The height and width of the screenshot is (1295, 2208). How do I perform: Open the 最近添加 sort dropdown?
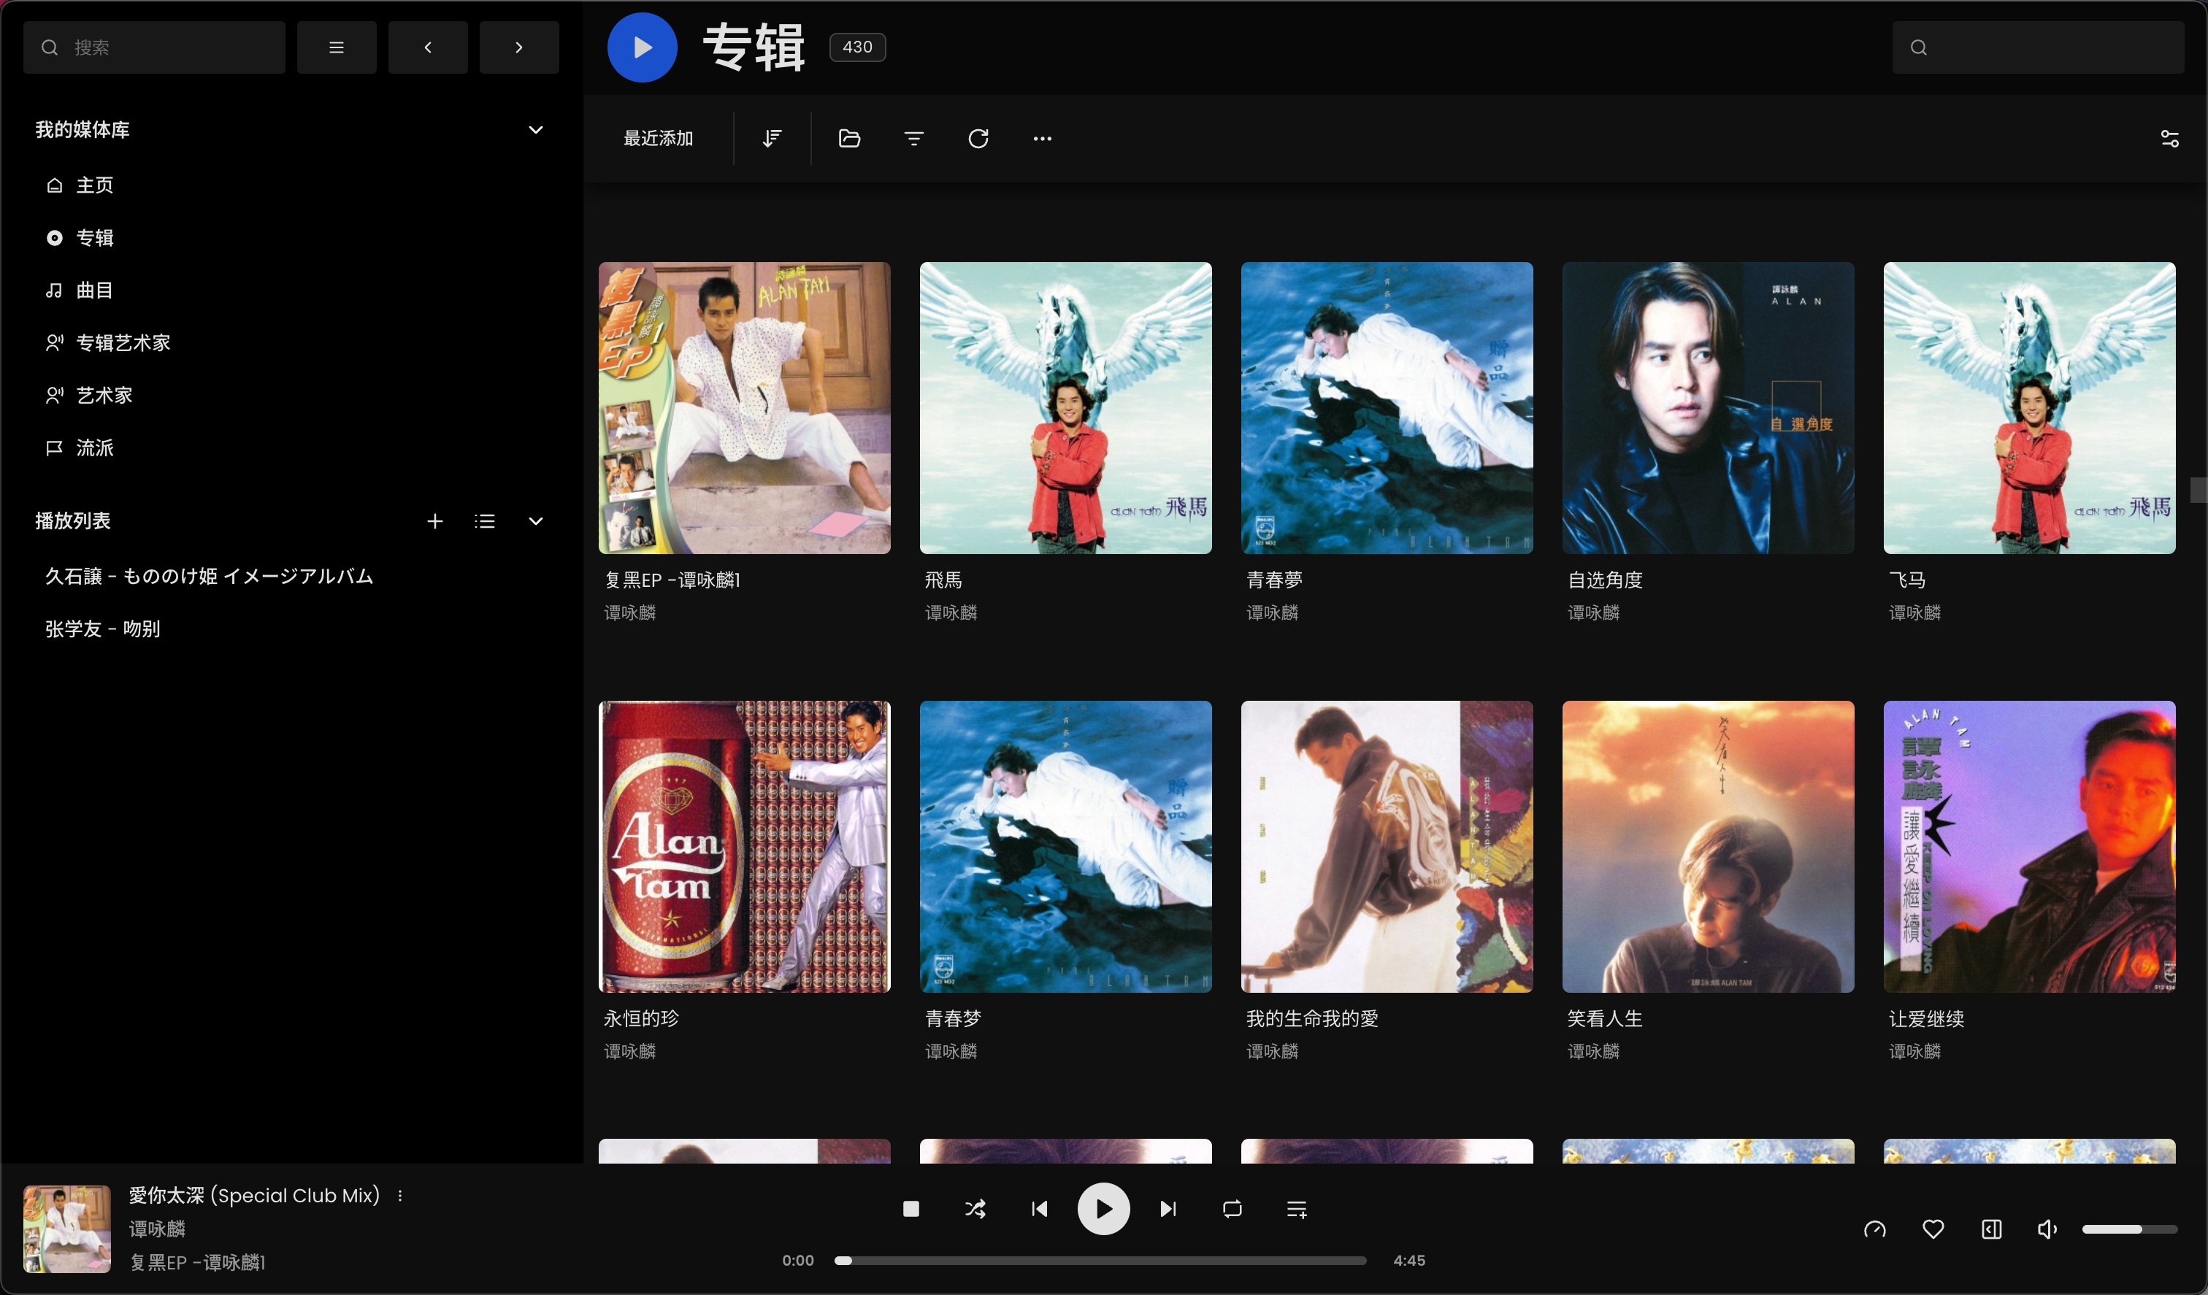coord(658,139)
